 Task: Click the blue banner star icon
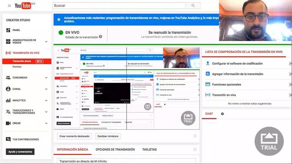[59, 20]
